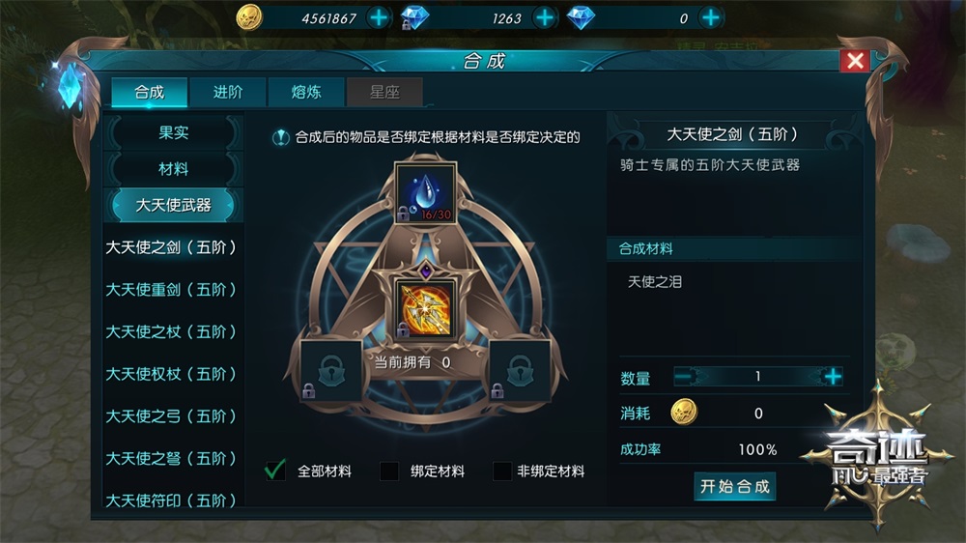The width and height of the screenshot is (966, 543).
Task: Decrease quantity with the minus stepper
Action: click(x=684, y=377)
